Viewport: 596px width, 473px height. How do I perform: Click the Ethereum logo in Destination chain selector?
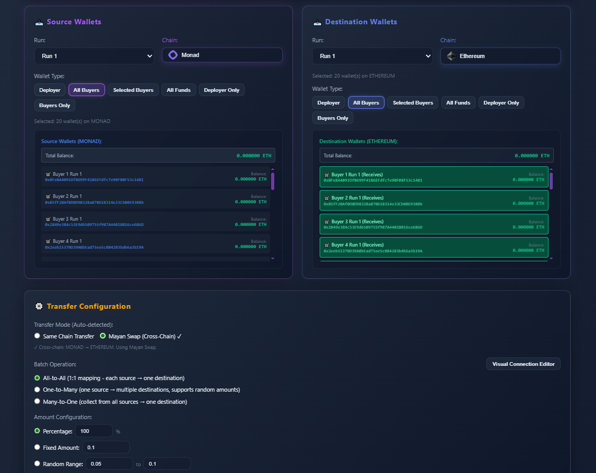(x=451, y=55)
